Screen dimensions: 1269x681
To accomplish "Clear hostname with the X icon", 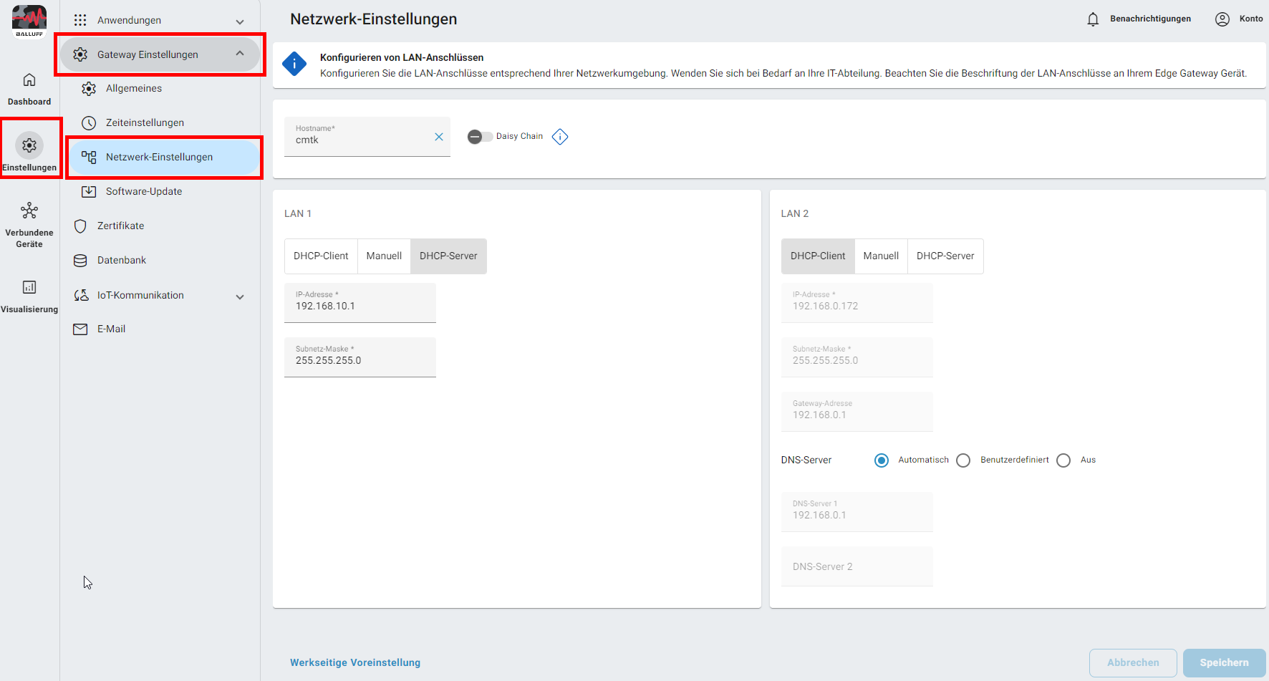I will pyautogui.click(x=439, y=137).
